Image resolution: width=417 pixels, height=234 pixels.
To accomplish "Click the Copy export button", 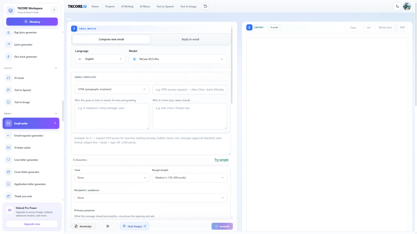I will tap(353, 27).
